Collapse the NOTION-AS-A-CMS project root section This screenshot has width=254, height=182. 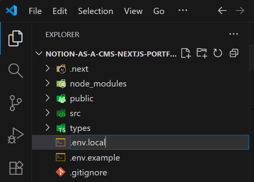[39, 54]
